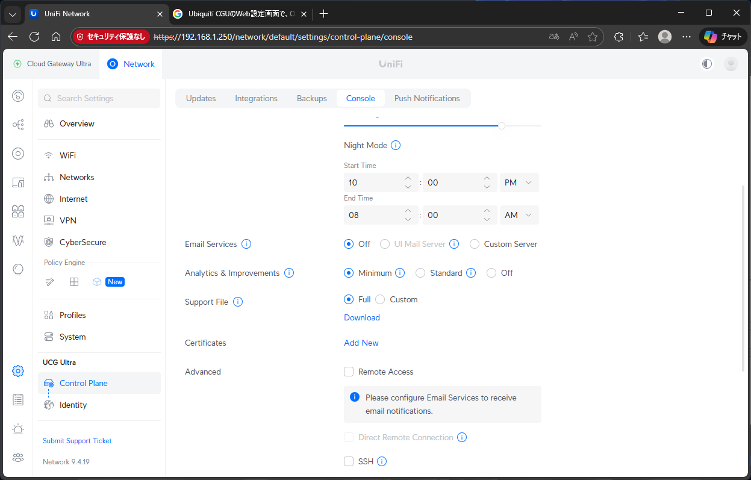The width and height of the screenshot is (751, 480).
Task: Increase the Start Time hour with up arrow
Action: point(408,178)
